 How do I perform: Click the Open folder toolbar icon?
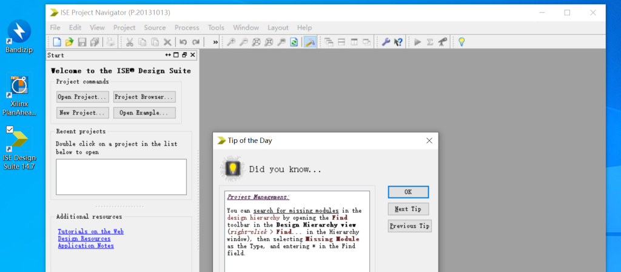pyautogui.click(x=69, y=42)
